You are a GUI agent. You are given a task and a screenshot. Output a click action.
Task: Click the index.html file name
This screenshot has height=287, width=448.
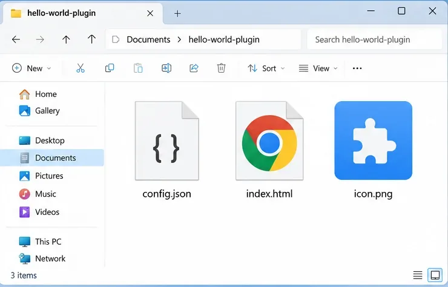point(269,194)
